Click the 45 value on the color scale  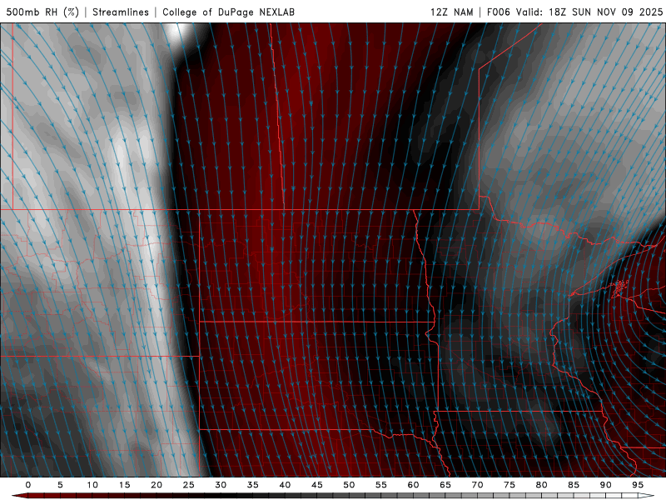[317, 485]
